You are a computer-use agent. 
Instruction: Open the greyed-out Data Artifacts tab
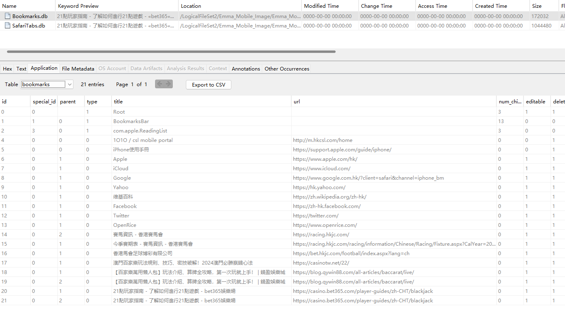[x=146, y=69]
